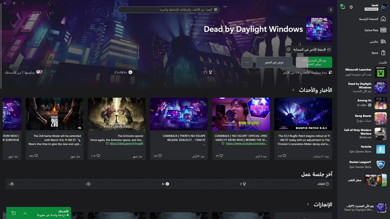This screenshot has height=219, width=390.
Task: Open the News and Events heading
Action: pyautogui.click(x=315, y=90)
